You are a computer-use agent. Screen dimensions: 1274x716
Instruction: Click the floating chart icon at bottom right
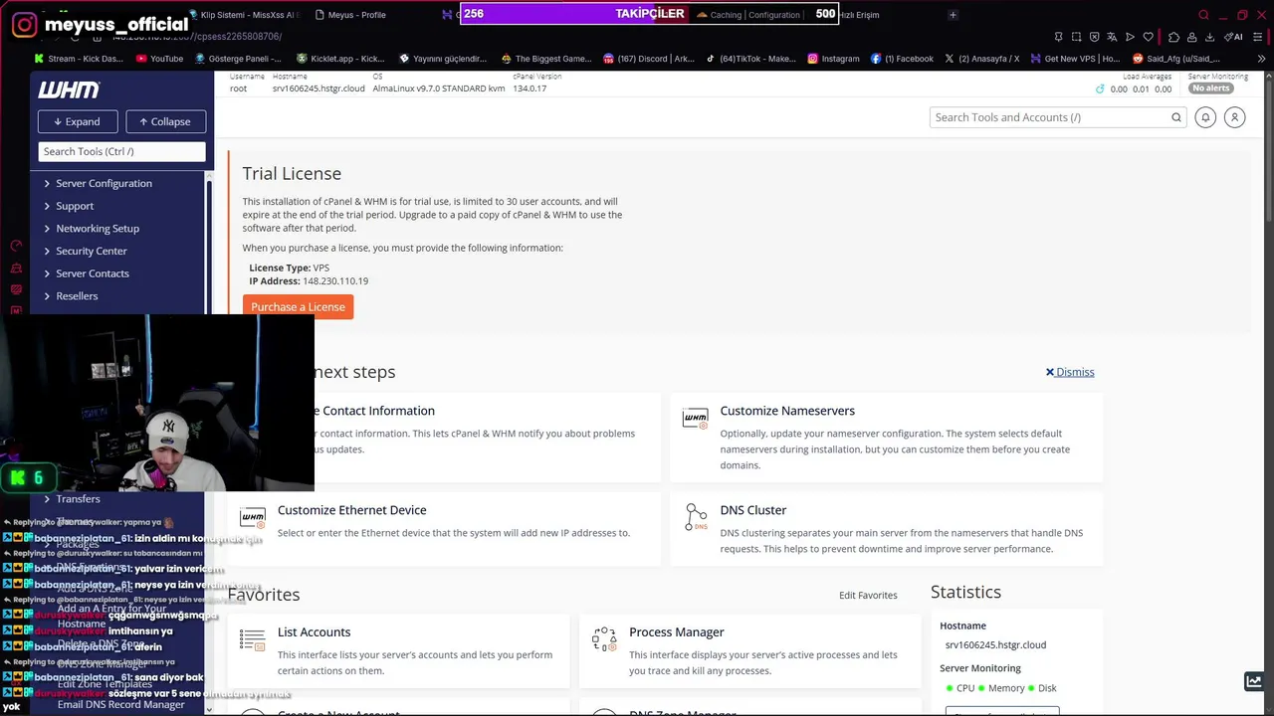coord(1254,681)
